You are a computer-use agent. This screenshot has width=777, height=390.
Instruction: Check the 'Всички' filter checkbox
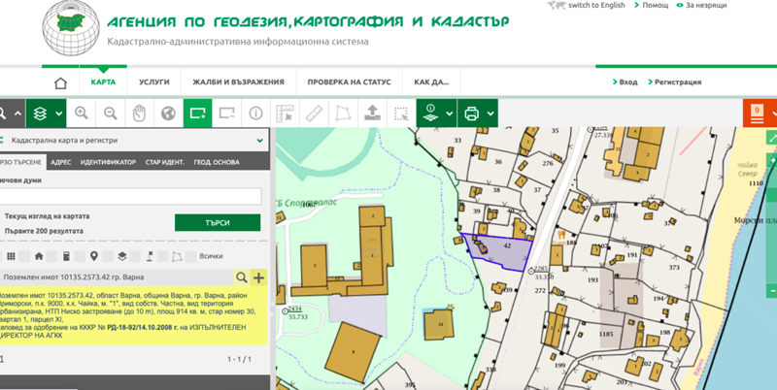click(190, 256)
